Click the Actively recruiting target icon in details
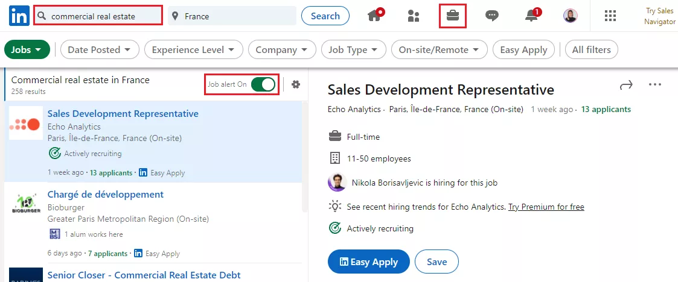This screenshot has width=678, height=282. (x=334, y=228)
